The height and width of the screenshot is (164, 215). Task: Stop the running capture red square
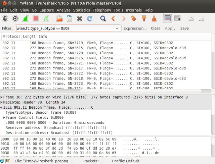(36, 18)
